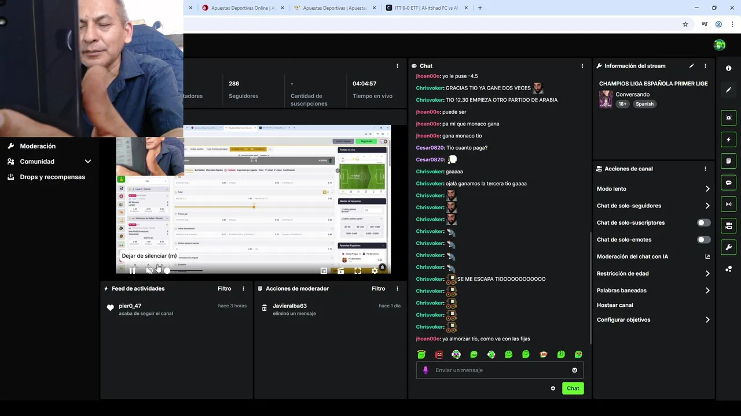Click the camera stream icon in right sidebar

coord(728,225)
